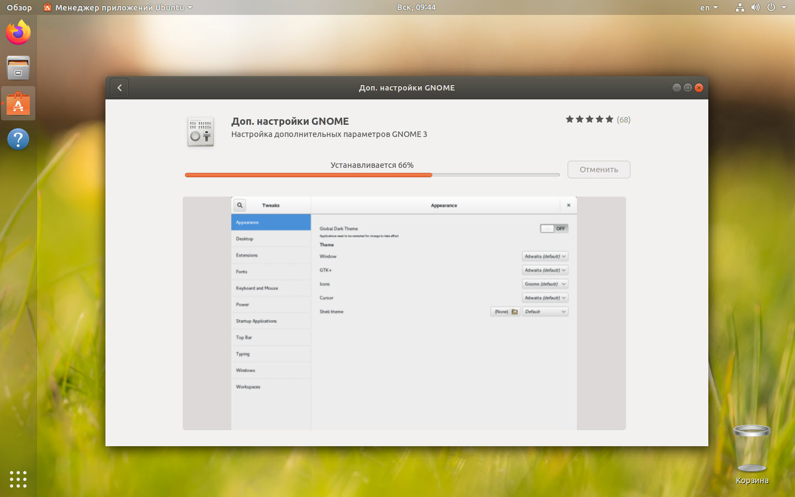Go back using the header arrow button
The height and width of the screenshot is (497, 795).
click(119, 88)
